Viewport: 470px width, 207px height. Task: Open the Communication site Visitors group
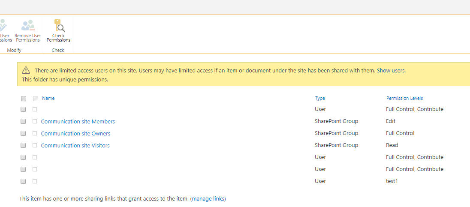[x=75, y=145]
